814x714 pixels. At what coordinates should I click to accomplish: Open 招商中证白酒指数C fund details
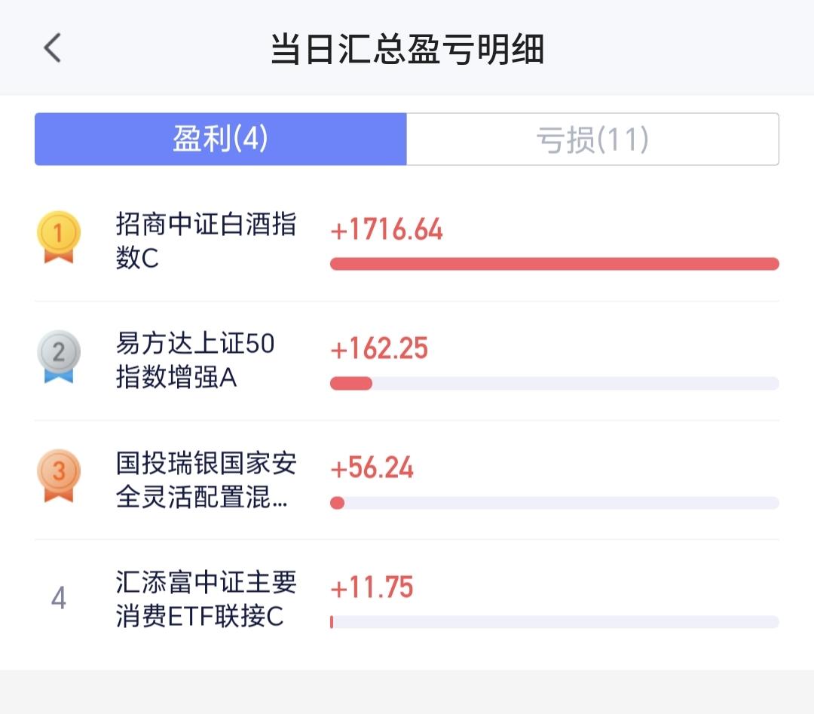tap(205, 241)
